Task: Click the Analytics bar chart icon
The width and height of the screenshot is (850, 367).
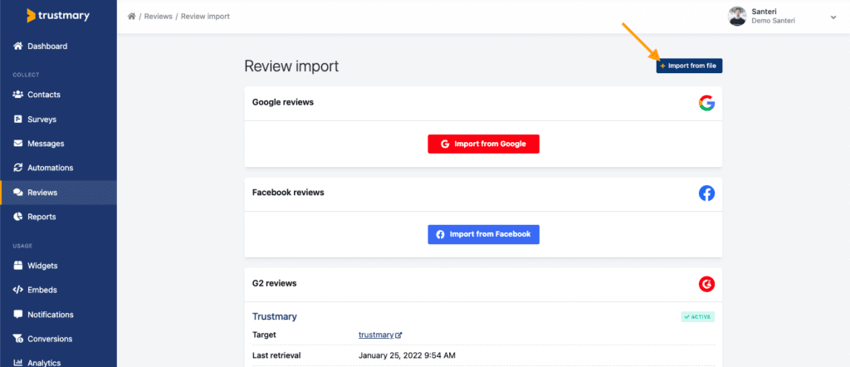Action: point(18,363)
